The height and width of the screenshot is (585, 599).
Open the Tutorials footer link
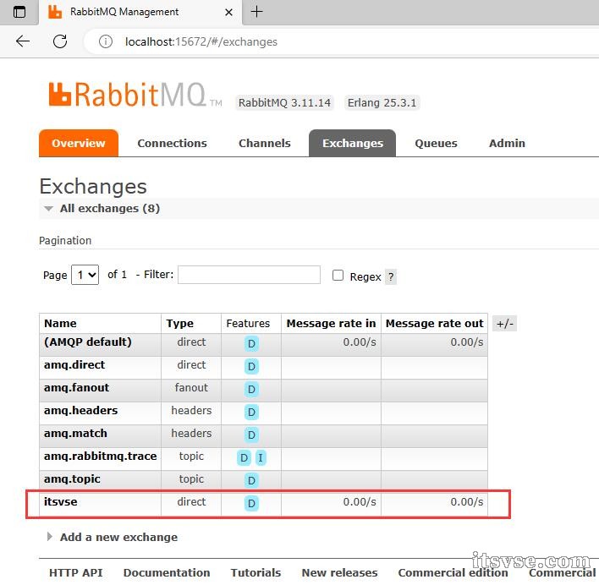pyautogui.click(x=256, y=573)
